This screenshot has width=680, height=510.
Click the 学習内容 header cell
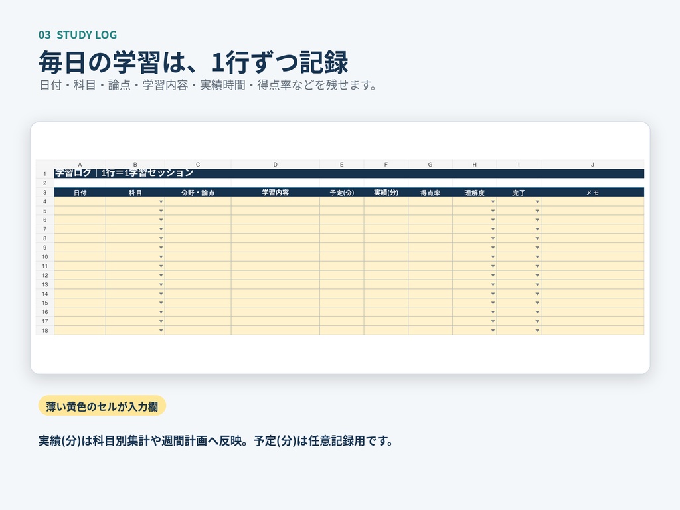pos(276,192)
